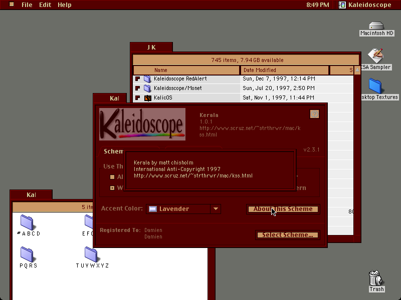
Task: Click the About This Scheme button
Action: [x=283, y=209]
